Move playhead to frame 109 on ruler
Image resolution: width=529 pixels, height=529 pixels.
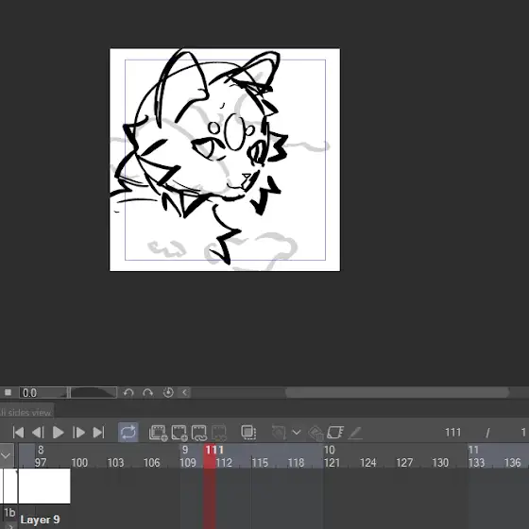188,462
